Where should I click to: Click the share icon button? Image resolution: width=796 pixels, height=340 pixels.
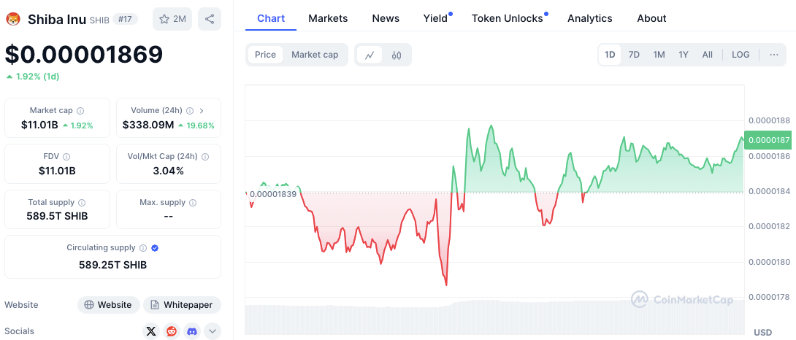point(209,19)
